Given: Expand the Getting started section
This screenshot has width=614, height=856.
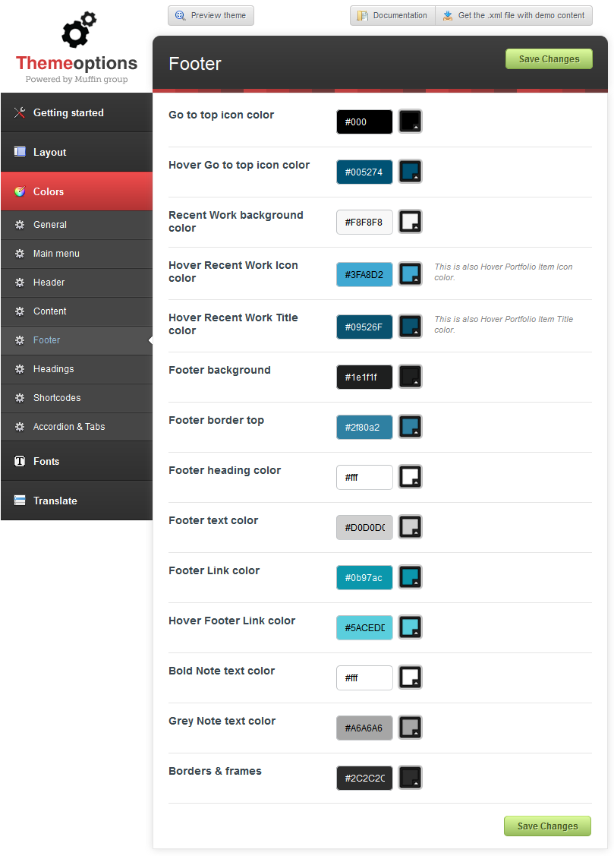Looking at the screenshot, I should pyautogui.click(x=76, y=112).
